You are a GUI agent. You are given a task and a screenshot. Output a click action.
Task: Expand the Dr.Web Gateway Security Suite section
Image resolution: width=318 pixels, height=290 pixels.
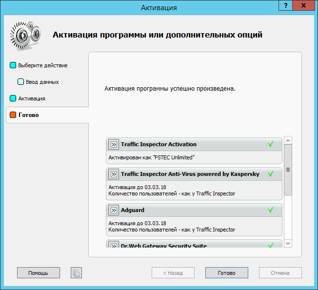point(114,244)
